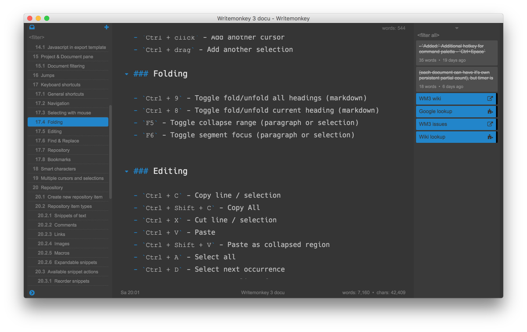
Task: Click puzzle icon on Wiki lookup
Action: click(490, 137)
